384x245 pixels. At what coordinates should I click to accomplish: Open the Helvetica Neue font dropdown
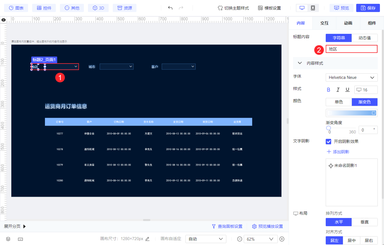352,77
